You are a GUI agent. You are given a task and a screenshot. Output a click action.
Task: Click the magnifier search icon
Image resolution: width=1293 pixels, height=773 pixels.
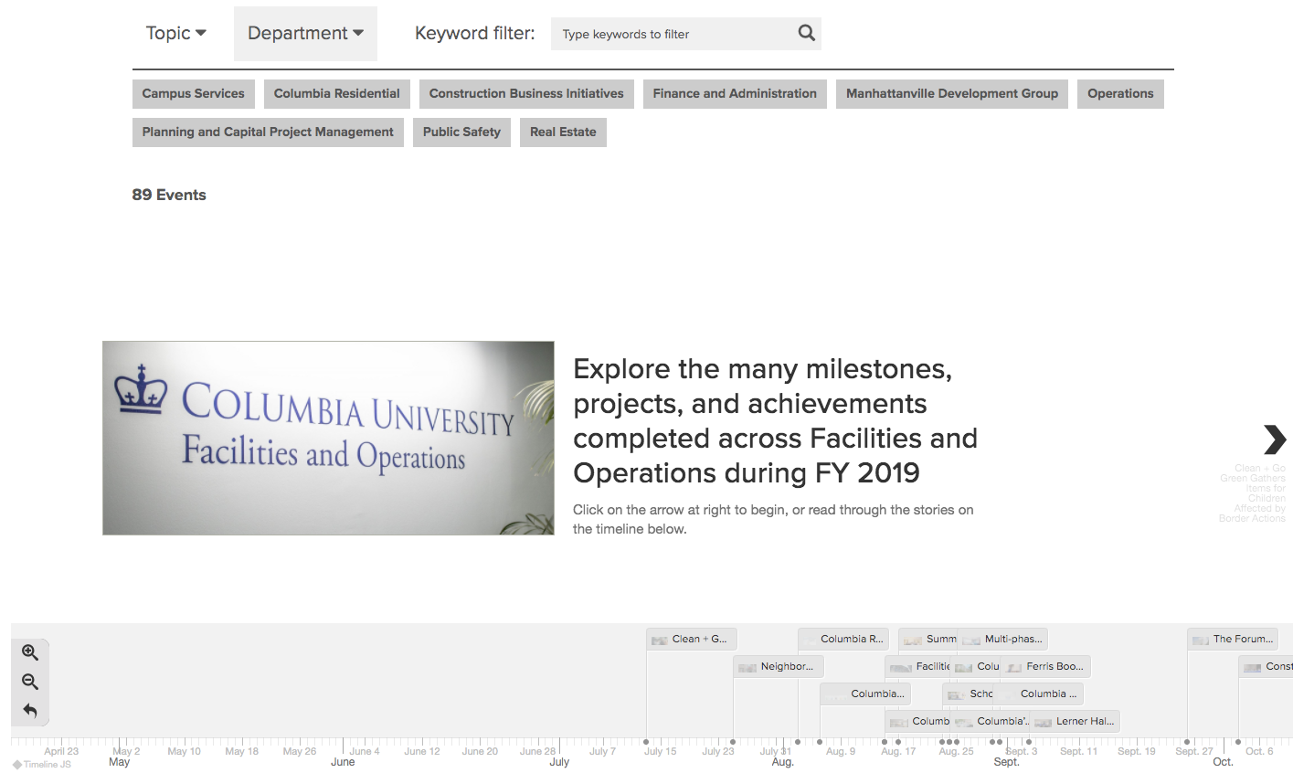(806, 33)
